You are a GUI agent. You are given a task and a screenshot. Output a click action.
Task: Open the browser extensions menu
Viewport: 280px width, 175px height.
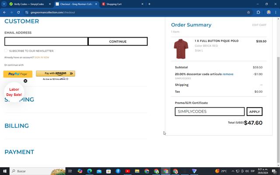(x=258, y=12)
